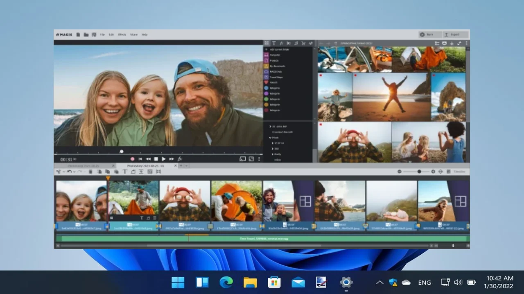Click the preview playback position marker
The width and height of the screenshot is (524, 294).
(121, 151)
